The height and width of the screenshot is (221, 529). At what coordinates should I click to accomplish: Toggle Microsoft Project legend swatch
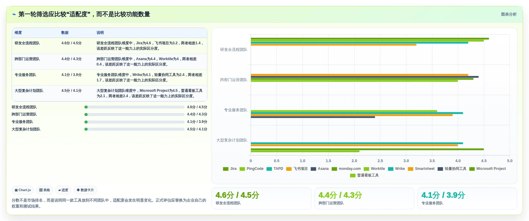tap(472, 169)
